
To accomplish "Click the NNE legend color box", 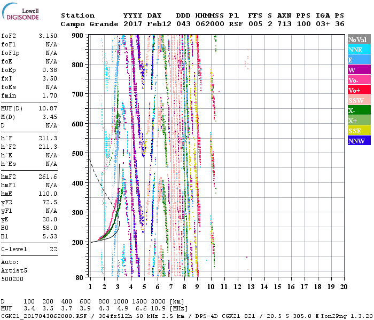I will 359,50.
